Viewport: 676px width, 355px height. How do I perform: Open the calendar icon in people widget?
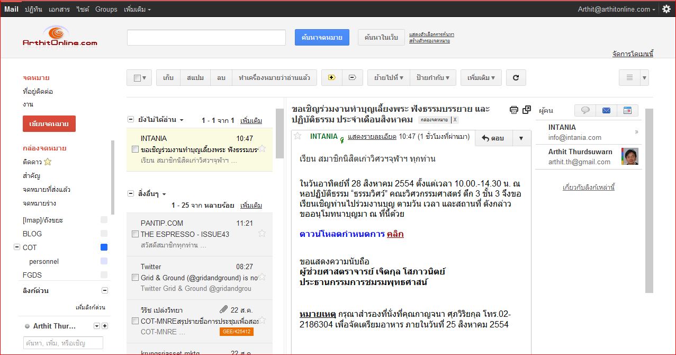[627, 110]
